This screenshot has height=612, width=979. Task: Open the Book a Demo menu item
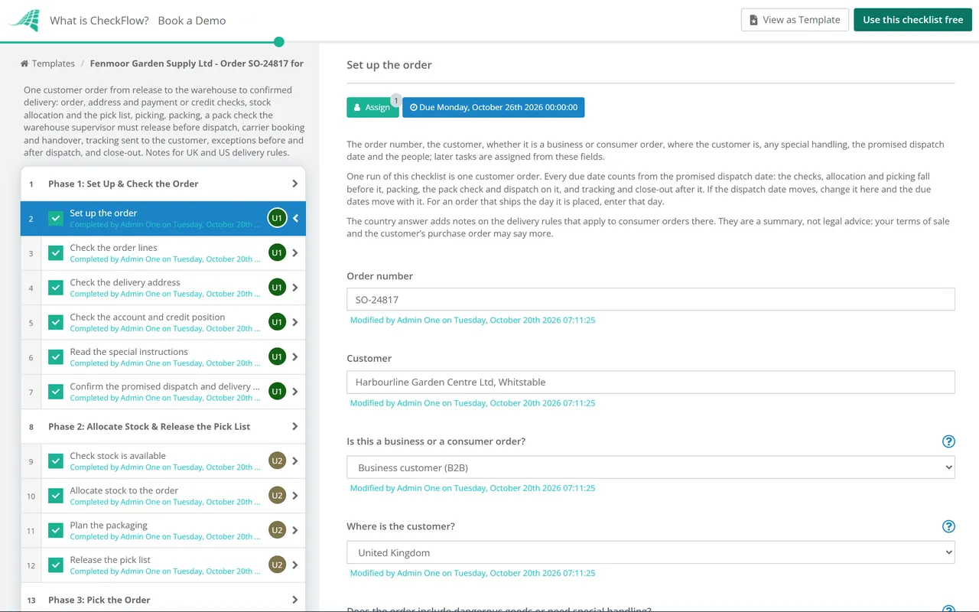pyautogui.click(x=192, y=21)
